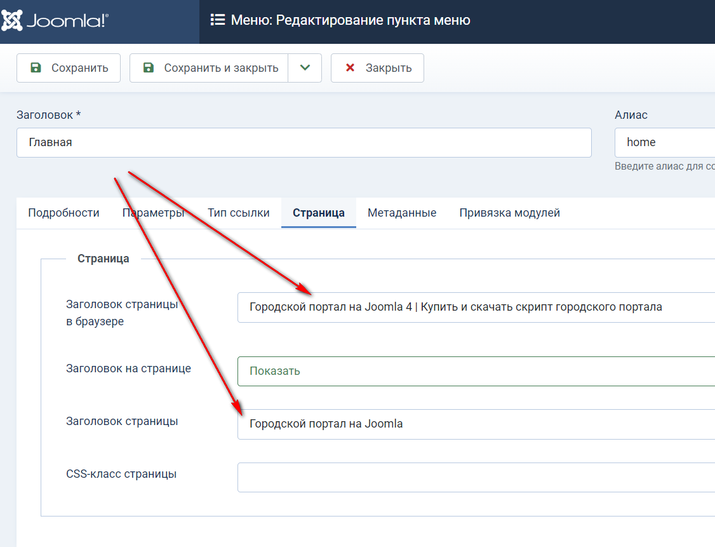Switch to the Подробности tab

[x=63, y=213]
